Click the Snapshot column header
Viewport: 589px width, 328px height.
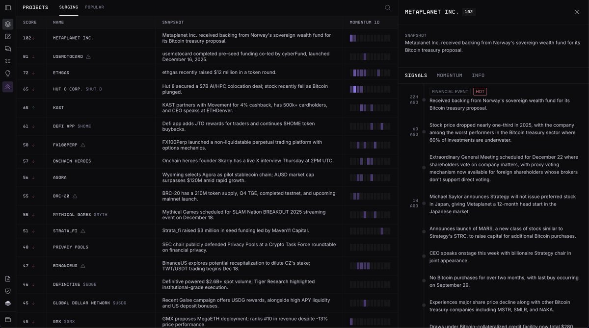coord(173,23)
